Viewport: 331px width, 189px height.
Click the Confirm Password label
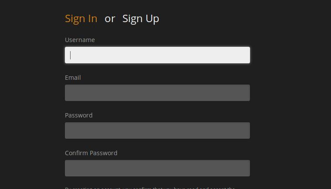[x=91, y=153]
